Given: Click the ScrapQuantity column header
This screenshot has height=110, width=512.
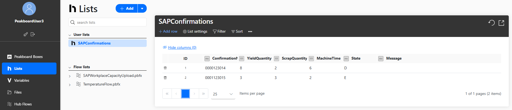Looking at the screenshot, I should (290, 59).
